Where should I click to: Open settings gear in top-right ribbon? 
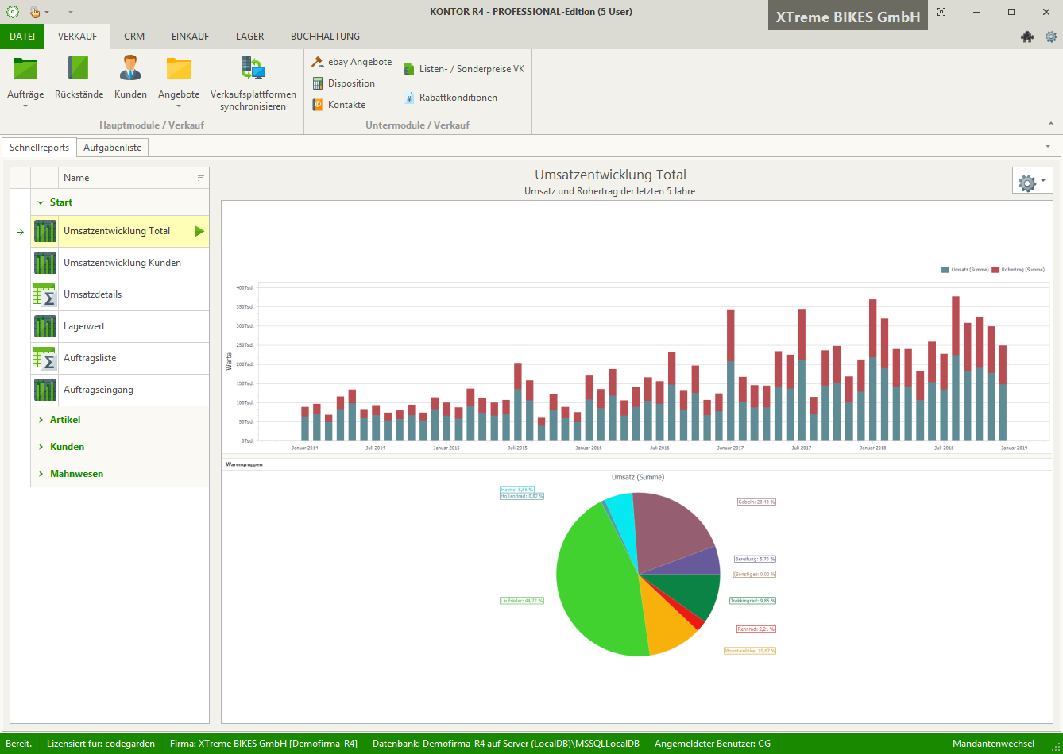click(1051, 37)
